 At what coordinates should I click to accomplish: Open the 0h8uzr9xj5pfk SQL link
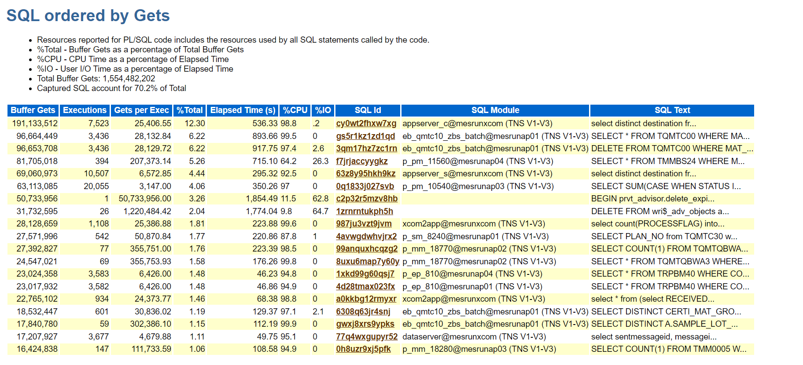[363, 349]
